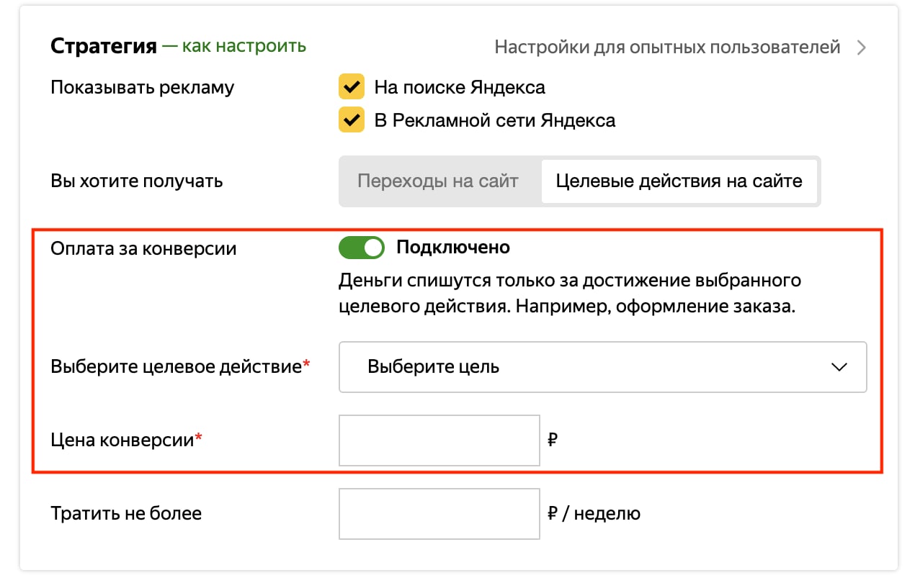This screenshot has height=583, width=915.
Task: Click the 'Стратегия' section heading
Action: tap(104, 48)
